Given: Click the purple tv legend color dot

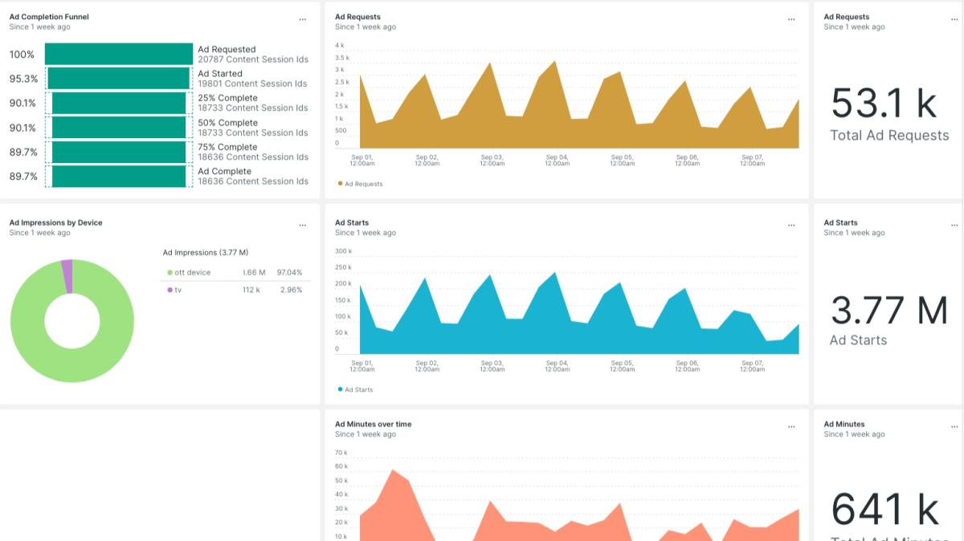Looking at the screenshot, I should tap(170, 290).
